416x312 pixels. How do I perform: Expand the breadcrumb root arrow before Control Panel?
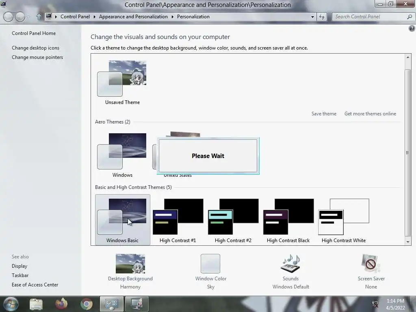56,17
